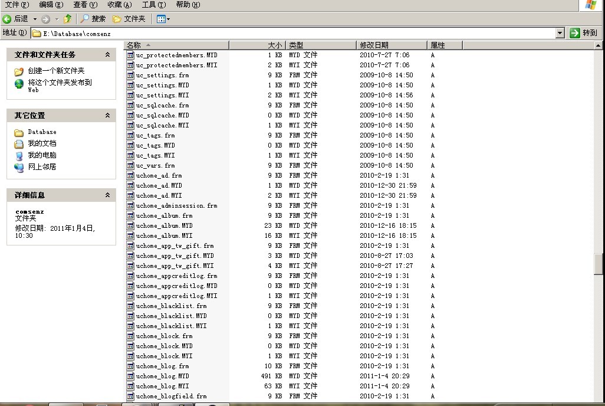This screenshot has width=605, height=406.
Task: Open the Database location link
Action: (x=42, y=132)
